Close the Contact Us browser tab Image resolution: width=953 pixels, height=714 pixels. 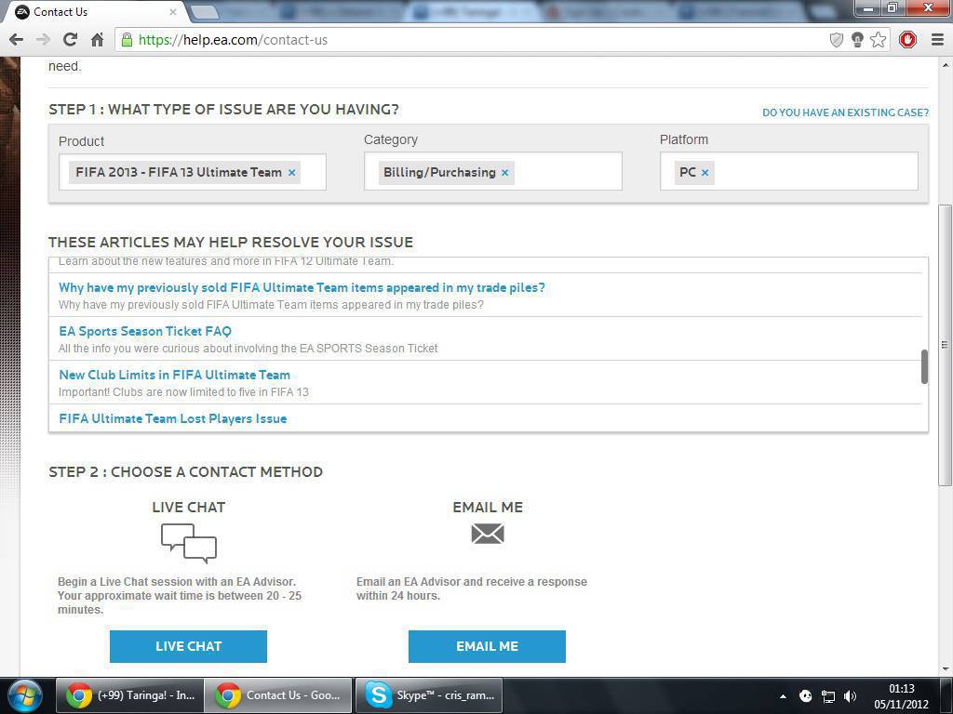[x=172, y=11]
